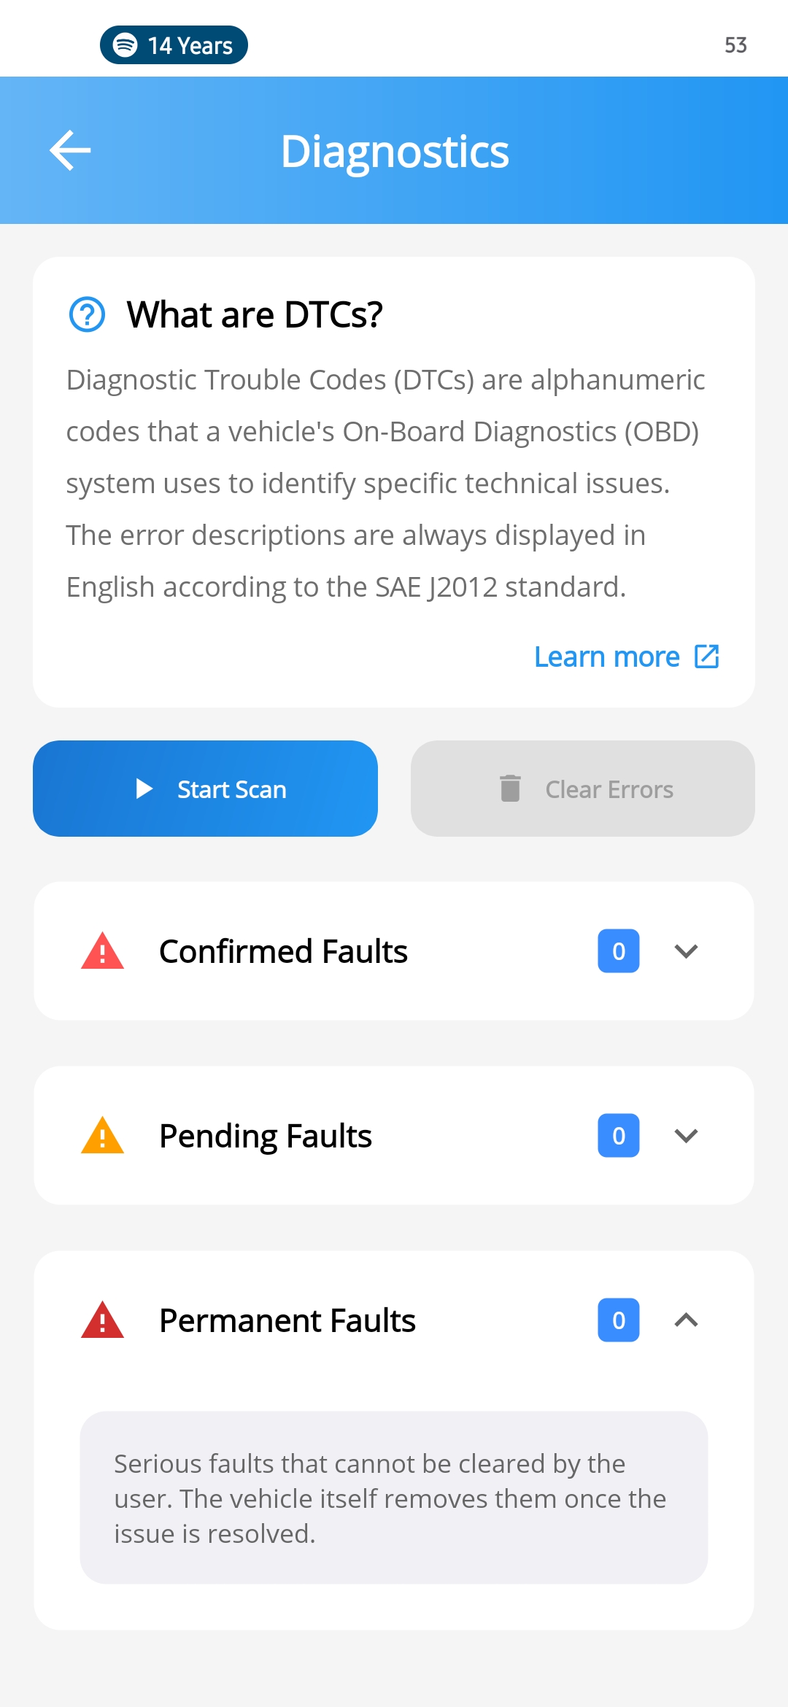Viewport: 788px width, 1707px height.
Task: Expand the Confirmed Faults section chevron
Action: [686, 951]
